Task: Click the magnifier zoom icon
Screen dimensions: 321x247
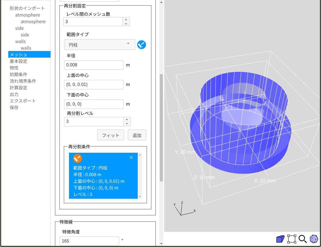Action: pos(303,239)
